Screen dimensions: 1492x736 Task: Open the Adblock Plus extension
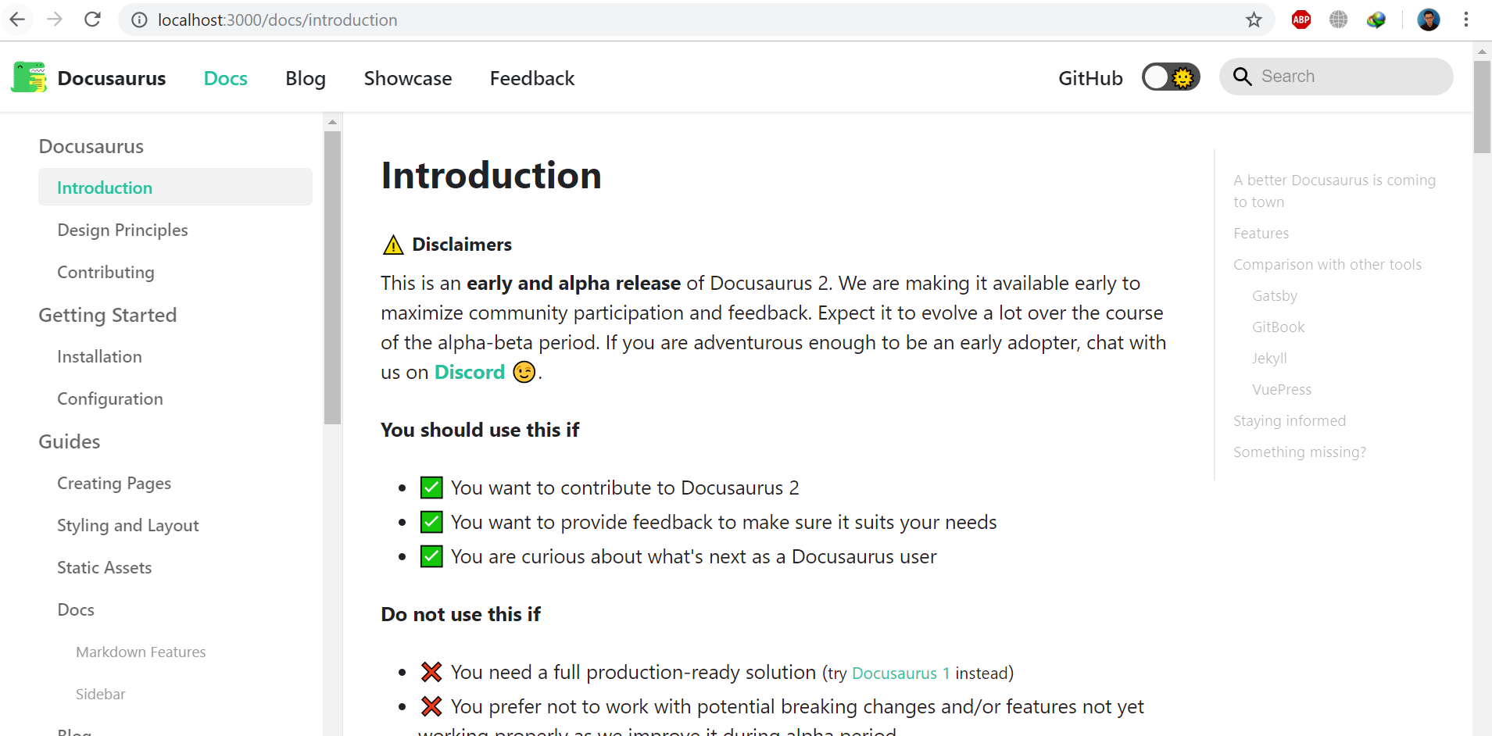[1301, 20]
